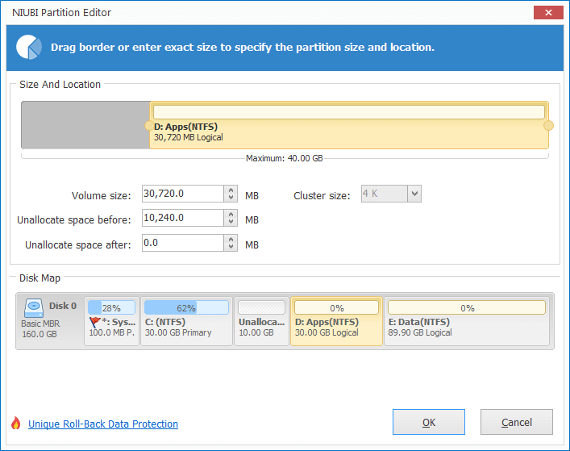Click the Disk 0 hard drive icon

click(34, 308)
